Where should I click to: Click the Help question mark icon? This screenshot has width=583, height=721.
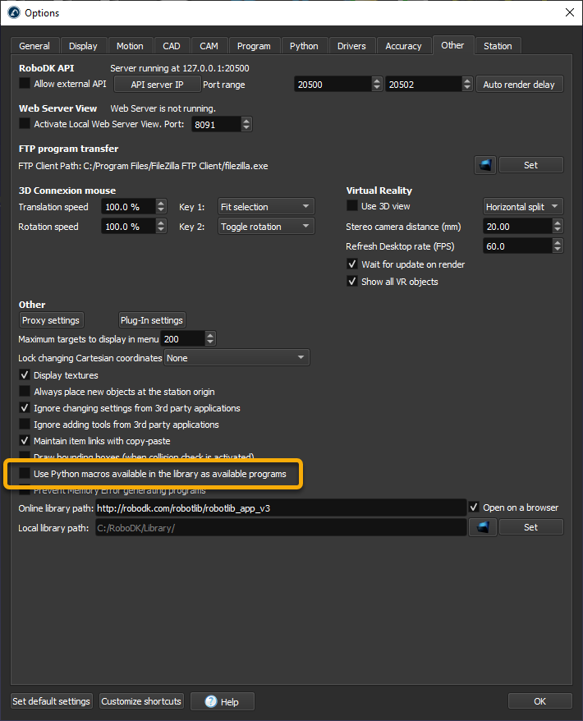[x=211, y=701]
